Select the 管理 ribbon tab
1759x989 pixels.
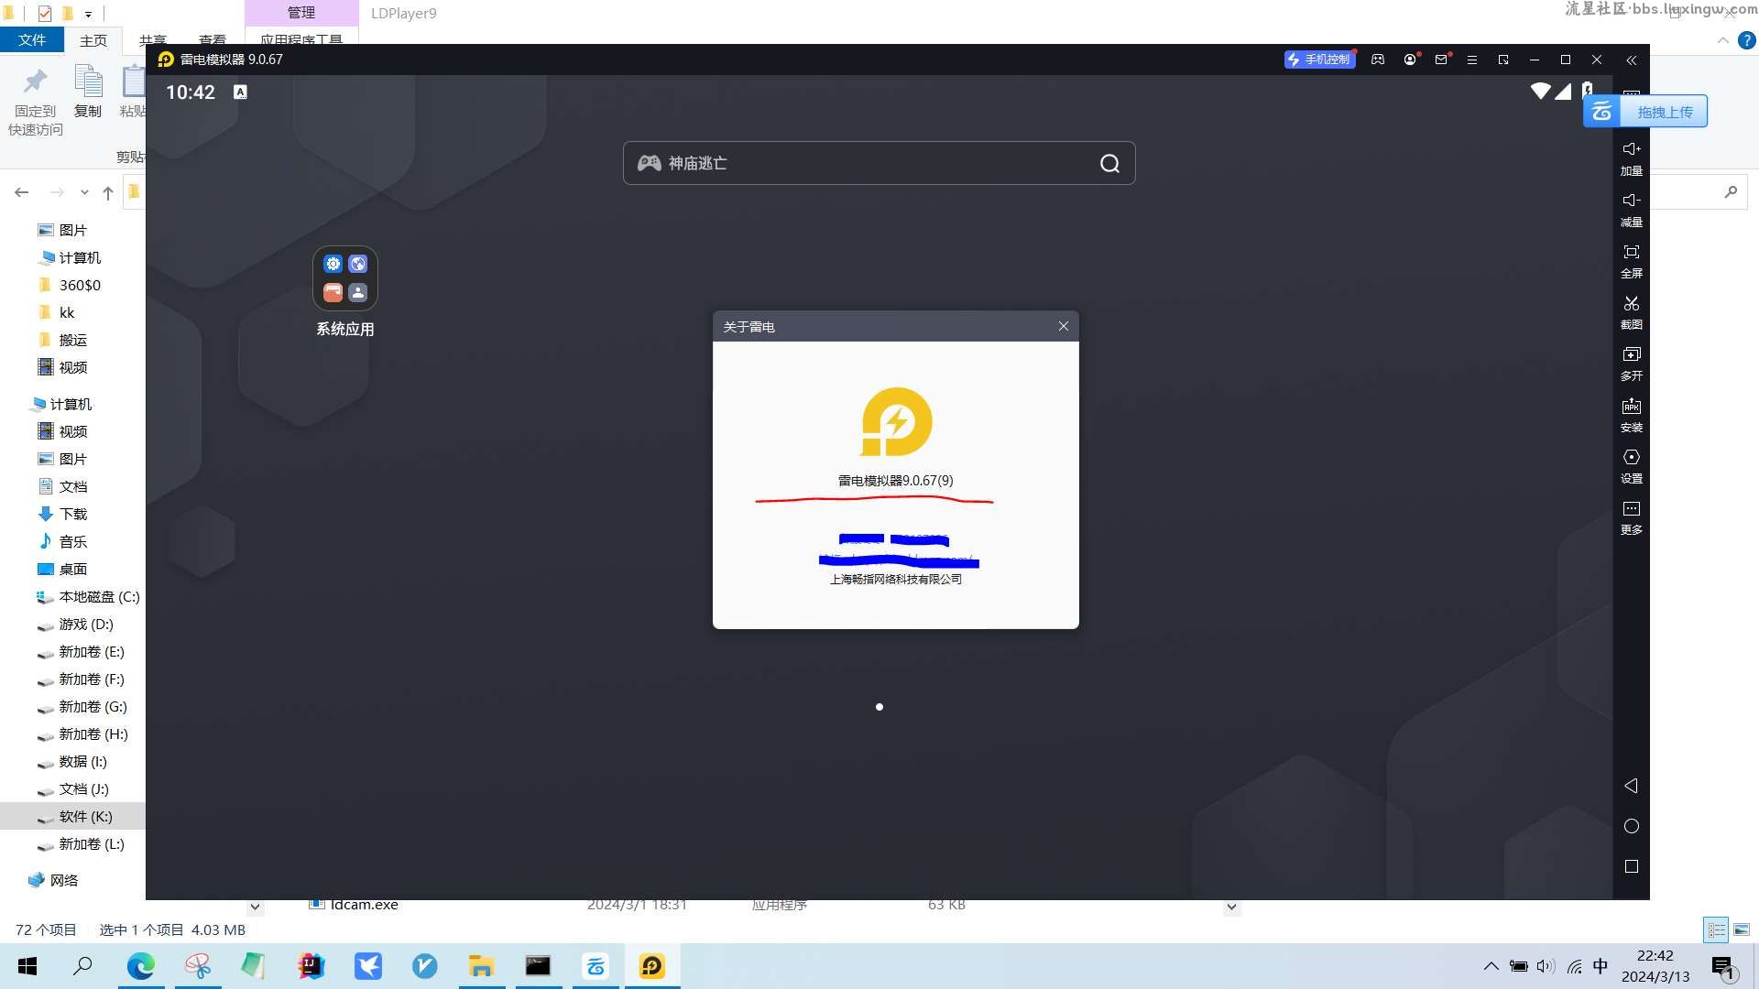tap(301, 13)
